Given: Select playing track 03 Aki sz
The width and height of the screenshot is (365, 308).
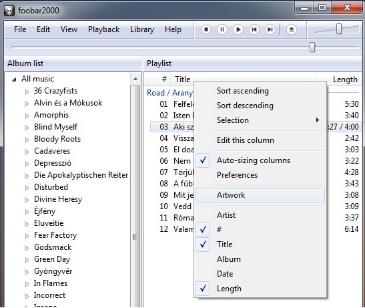Looking at the screenshot, I should pos(171,127).
